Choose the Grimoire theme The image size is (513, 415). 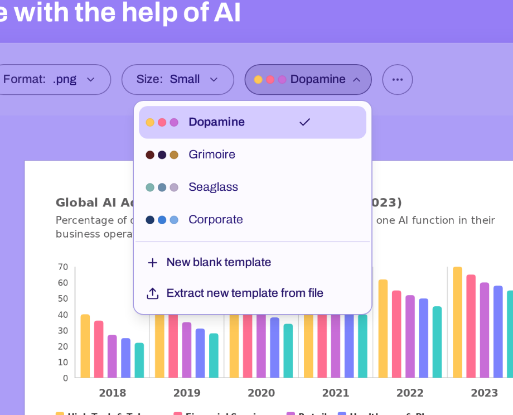tap(252, 155)
